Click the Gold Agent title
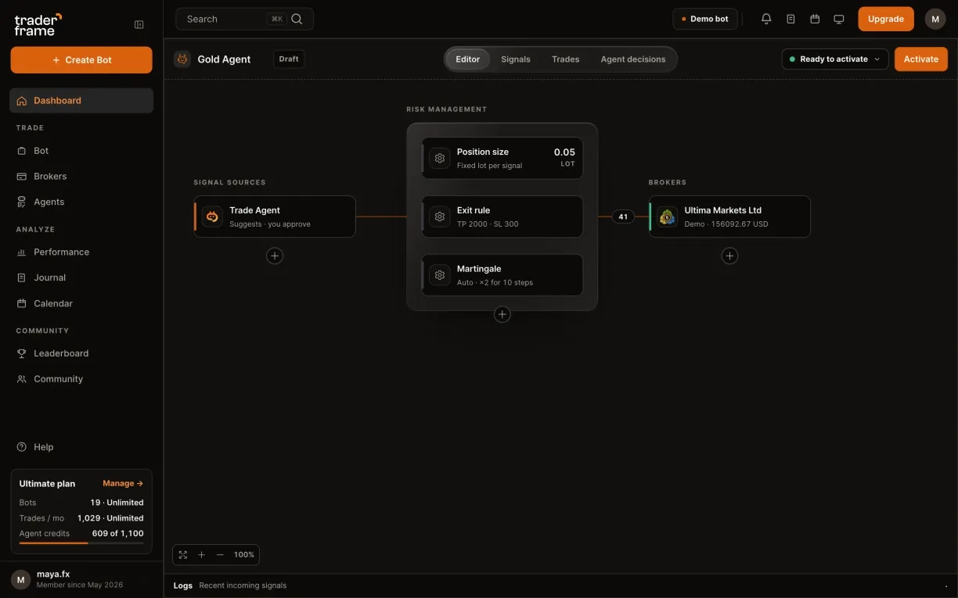Screen dimensions: 958x598 tap(224, 59)
